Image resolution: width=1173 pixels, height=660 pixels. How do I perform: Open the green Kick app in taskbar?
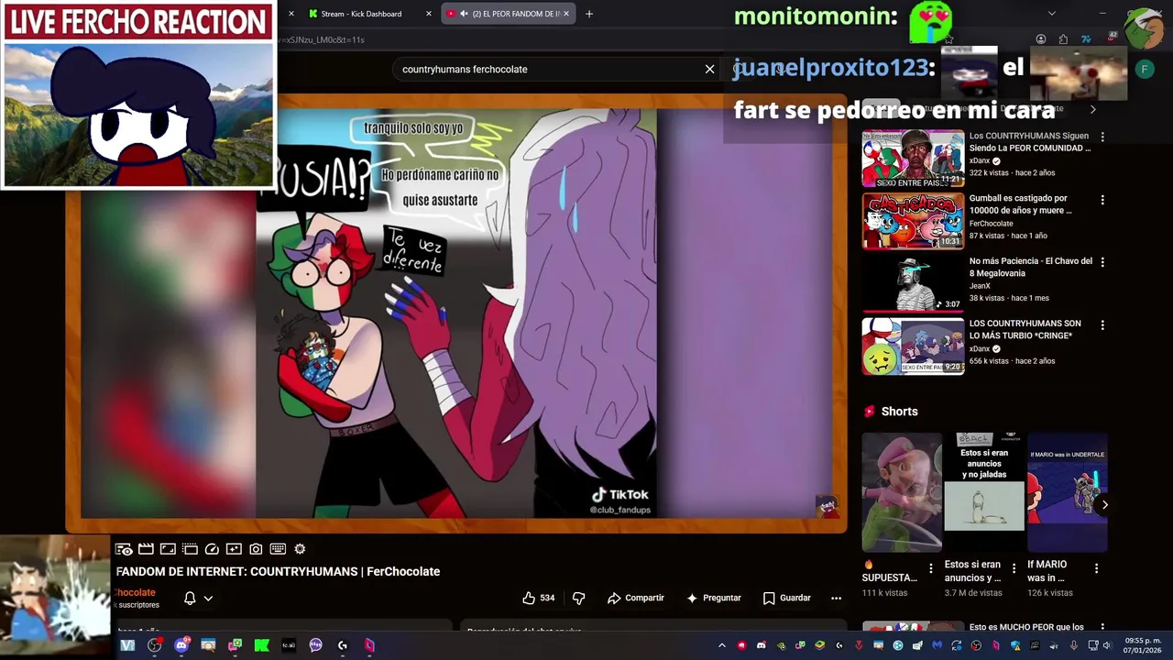(x=262, y=645)
